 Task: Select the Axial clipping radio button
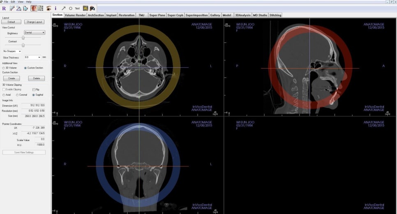click(4, 95)
